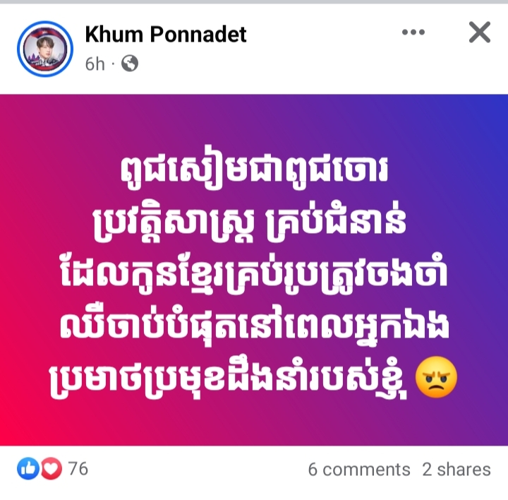Viewport: 508px width, 500px height.
Task: Click the line starting with ឈឺចាប់បំផុត
Action: [x=255, y=328]
